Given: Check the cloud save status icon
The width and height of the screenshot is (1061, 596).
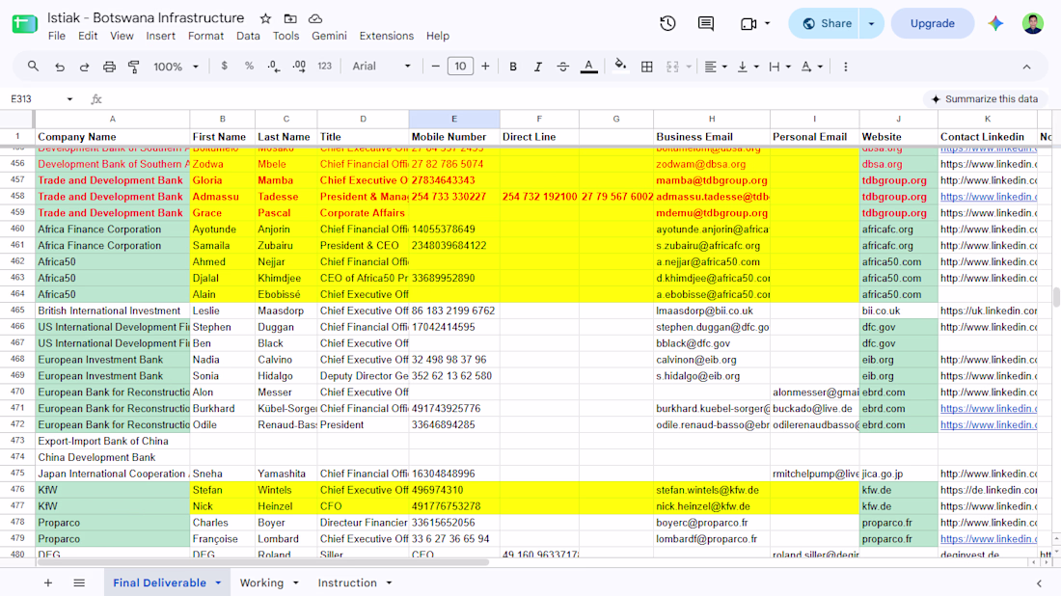Looking at the screenshot, I should point(315,19).
